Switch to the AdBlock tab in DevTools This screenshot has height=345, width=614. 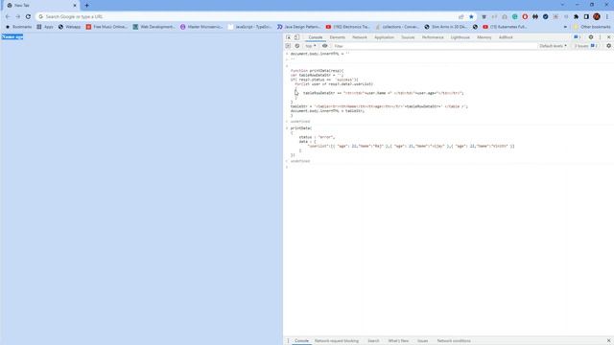coord(506,37)
